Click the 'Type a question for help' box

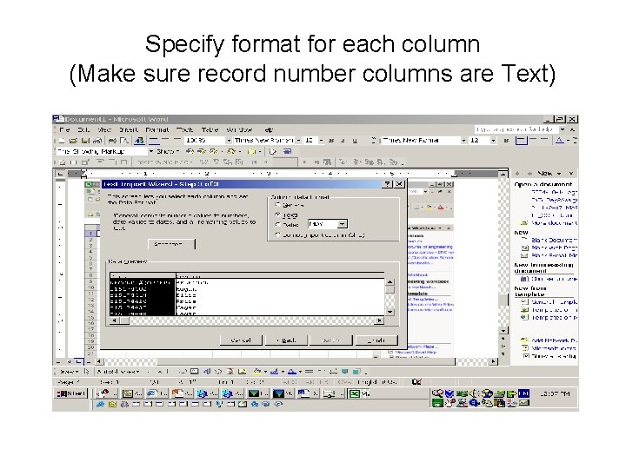(x=516, y=129)
